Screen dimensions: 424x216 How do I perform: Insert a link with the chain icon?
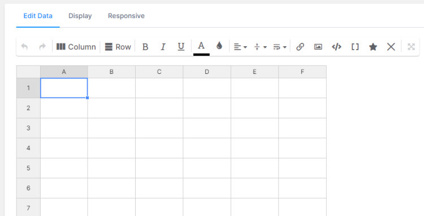pyautogui.click(x=300, y=47)
